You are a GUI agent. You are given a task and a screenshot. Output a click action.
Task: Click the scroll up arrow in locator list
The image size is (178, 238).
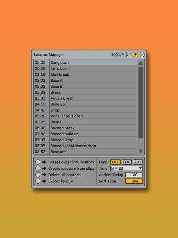141,63
